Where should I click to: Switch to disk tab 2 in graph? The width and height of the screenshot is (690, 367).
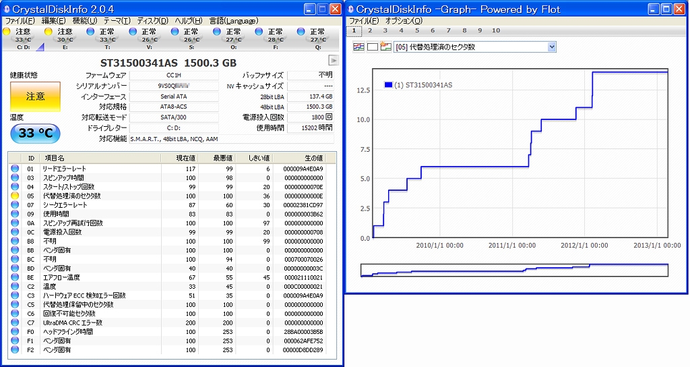pyautogui.click(x=370, y=31)
